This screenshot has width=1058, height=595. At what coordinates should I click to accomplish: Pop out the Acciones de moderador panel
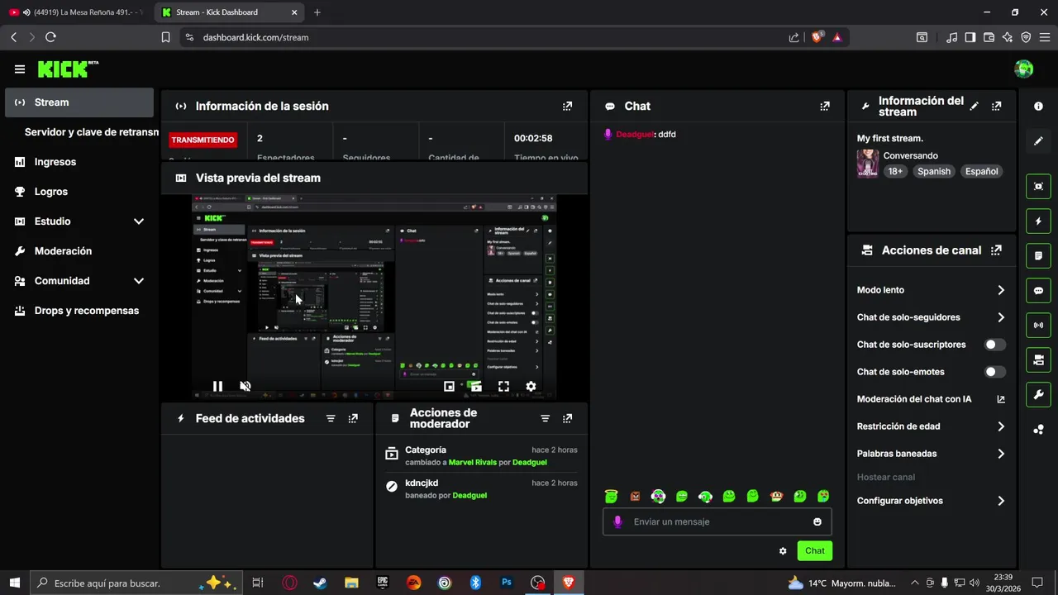(567, 419)
